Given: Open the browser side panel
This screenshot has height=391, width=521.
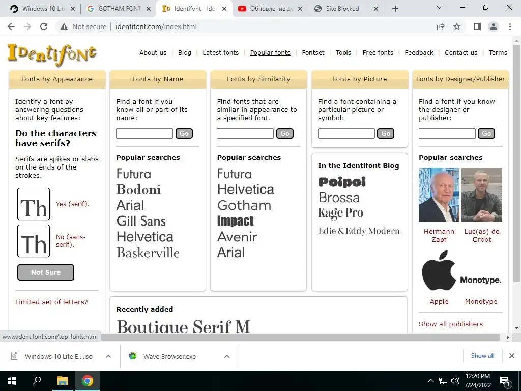Looking at the screenshot, I should tap(477, 26).
